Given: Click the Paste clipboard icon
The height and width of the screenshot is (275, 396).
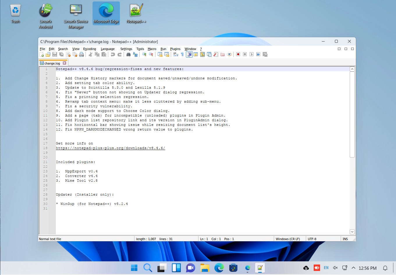Looking at the screenshot, I should click(x=104, y=54).
